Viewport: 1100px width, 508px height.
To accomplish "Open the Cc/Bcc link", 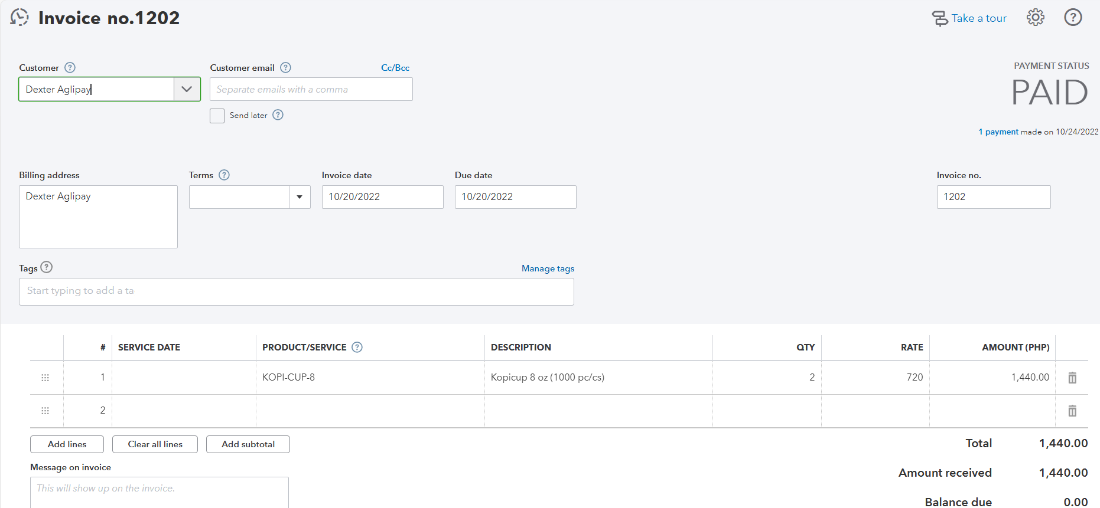I will point(395,68).
